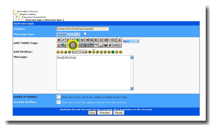Open Simviation Forums breadcrumb
The height and width of the screenshot is (125, 210).
(27, 12)
